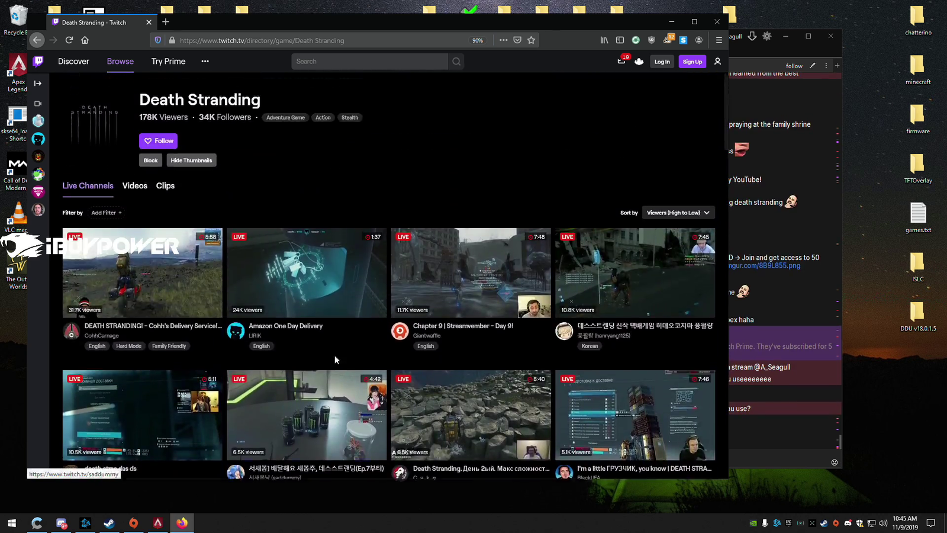Open the Twitch home logo
947x533 pixels.
[38, 61]
